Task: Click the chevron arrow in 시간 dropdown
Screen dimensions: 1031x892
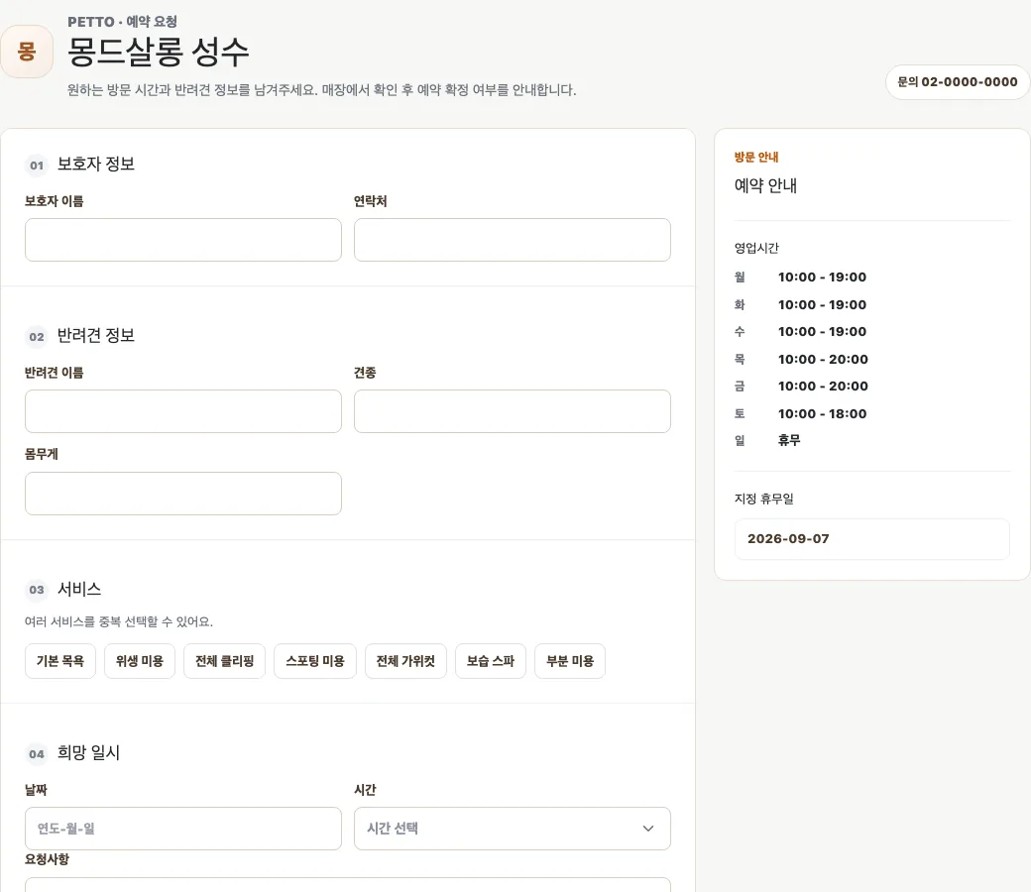Action: (x=648, y=829)
